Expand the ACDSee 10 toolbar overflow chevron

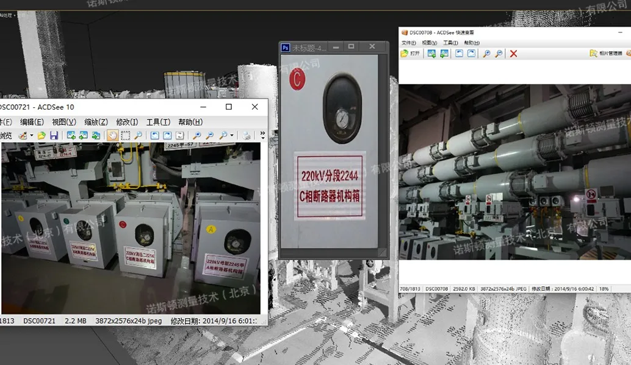coord(263,135)
